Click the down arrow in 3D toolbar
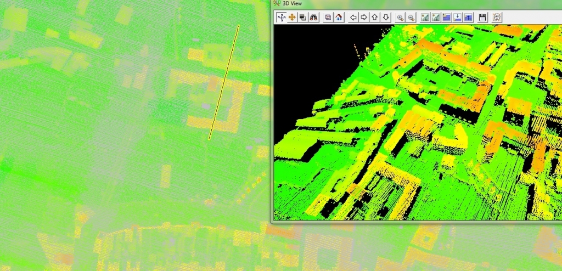 pos(386,17)
